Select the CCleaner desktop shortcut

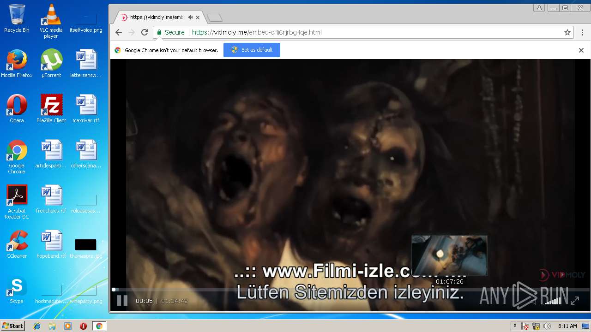tap(17, 244)
